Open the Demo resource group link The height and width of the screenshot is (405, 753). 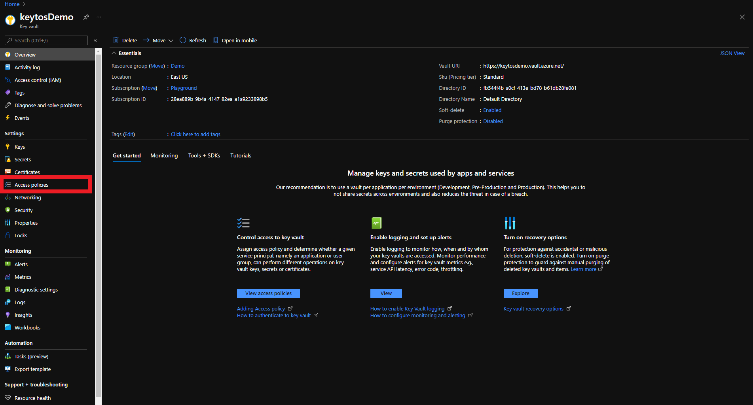coord(178,66)
